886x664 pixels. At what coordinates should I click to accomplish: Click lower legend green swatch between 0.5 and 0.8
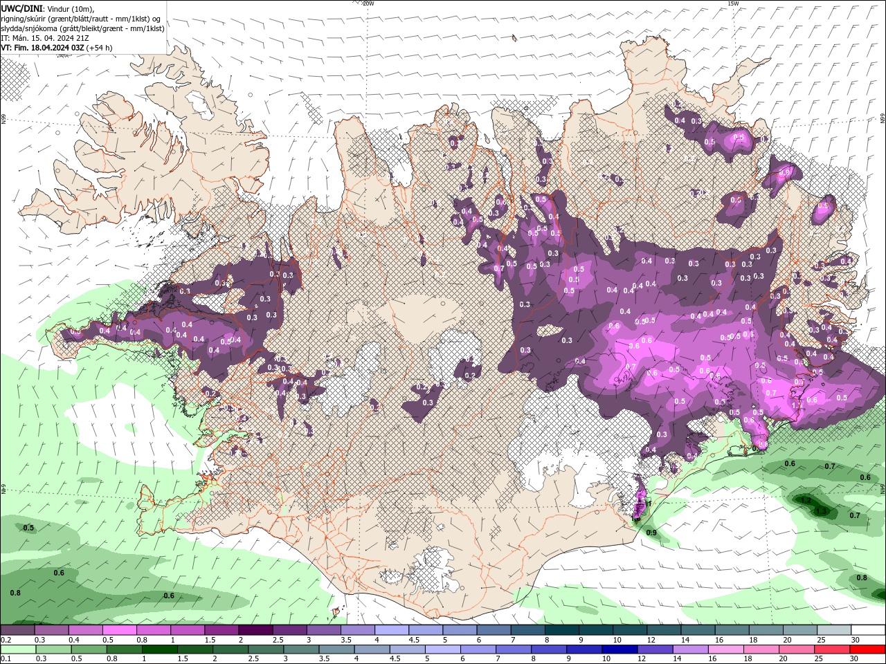pyautogui.click(x=87, y=649)
